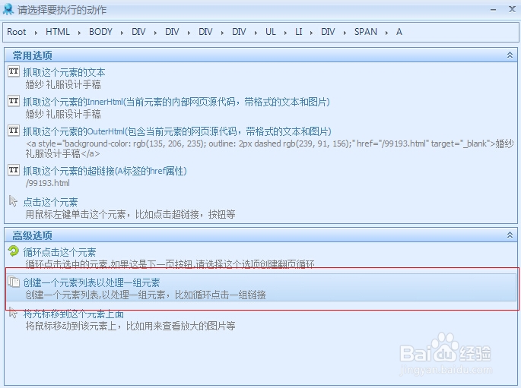Click the mouse cursor icon beside 点击这个元素

(13, 201)
